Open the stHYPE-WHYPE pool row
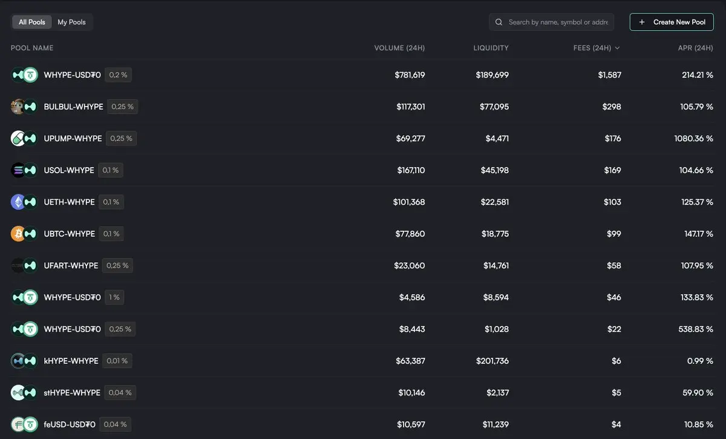 (363, 392)
